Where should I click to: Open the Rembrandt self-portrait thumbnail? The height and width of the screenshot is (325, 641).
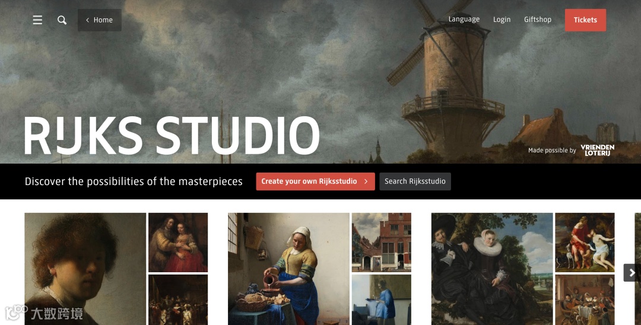pos(85,269)
